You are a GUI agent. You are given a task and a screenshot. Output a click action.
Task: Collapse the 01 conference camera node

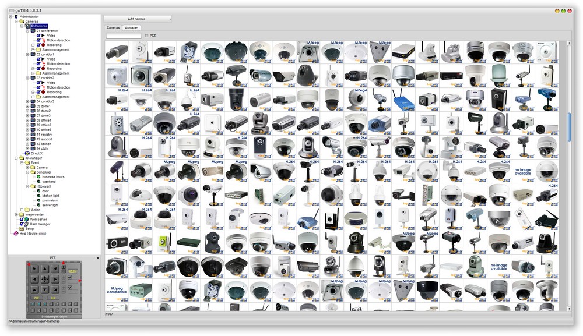(x=27, y=31)
